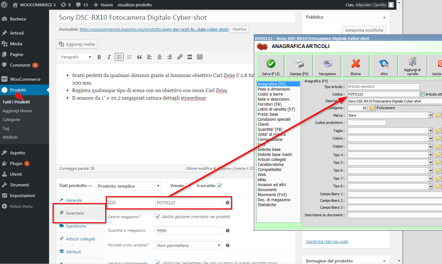Open Navigatore compass button

pos(327,66)
